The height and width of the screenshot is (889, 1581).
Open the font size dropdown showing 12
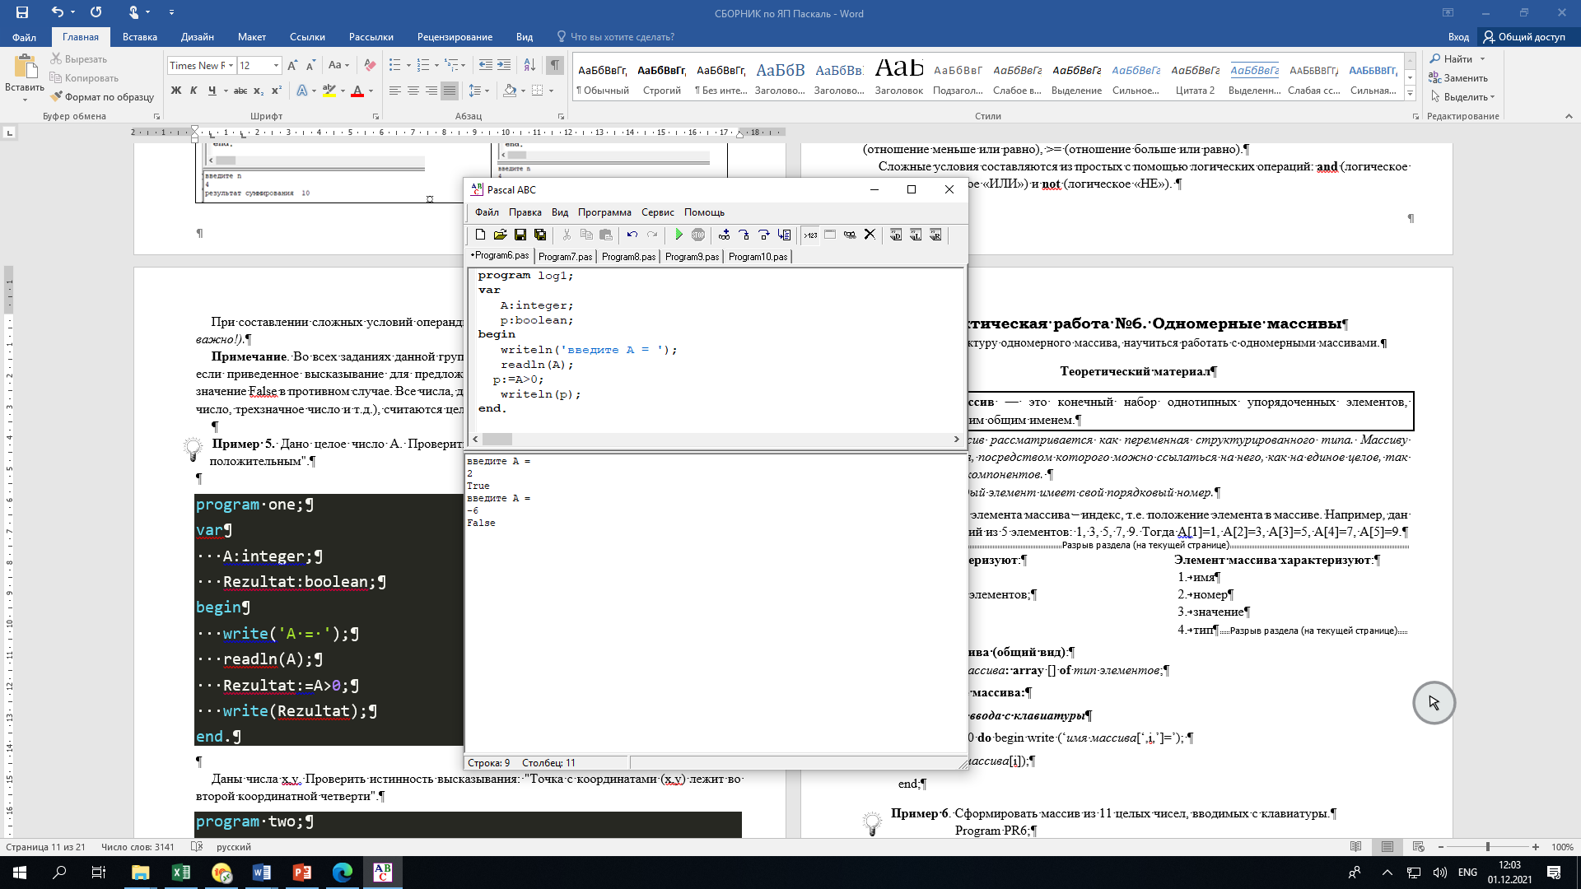pos(276,66)
